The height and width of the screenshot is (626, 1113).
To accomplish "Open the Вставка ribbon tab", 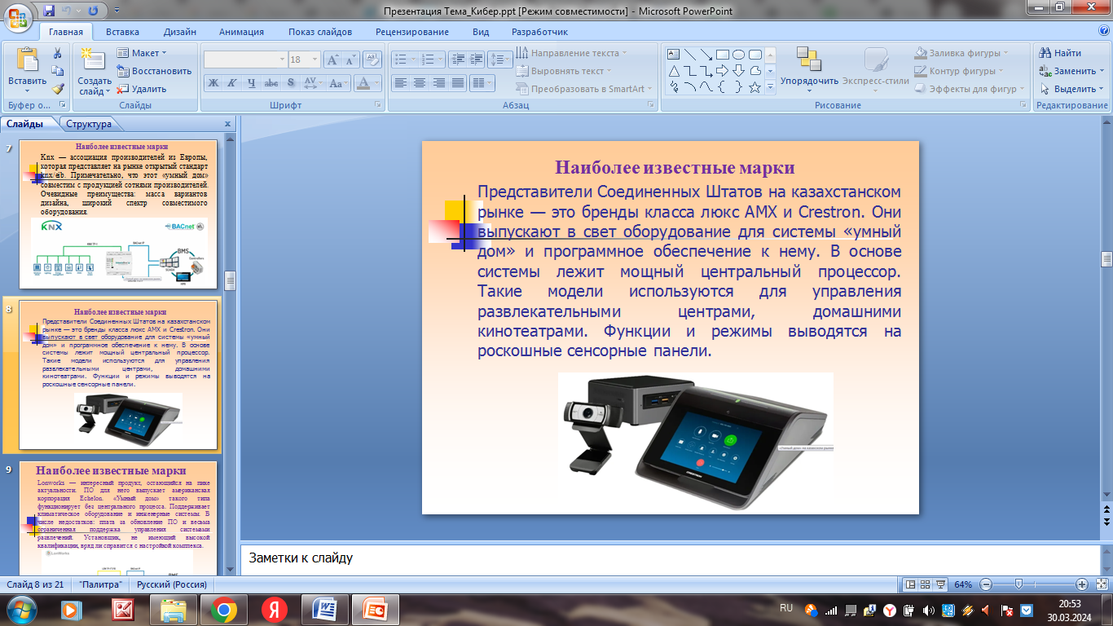I will [122, 32].
